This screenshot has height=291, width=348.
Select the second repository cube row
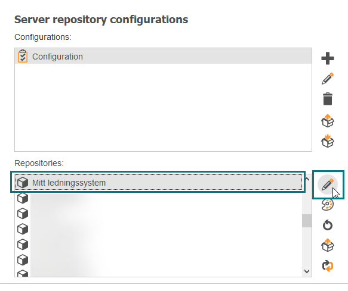(x=158, y=198)
